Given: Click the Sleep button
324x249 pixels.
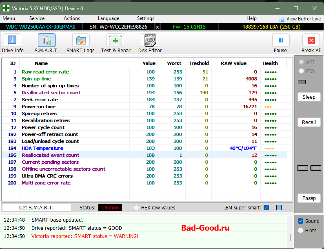Looking at the screenshot, I should 309,97.
